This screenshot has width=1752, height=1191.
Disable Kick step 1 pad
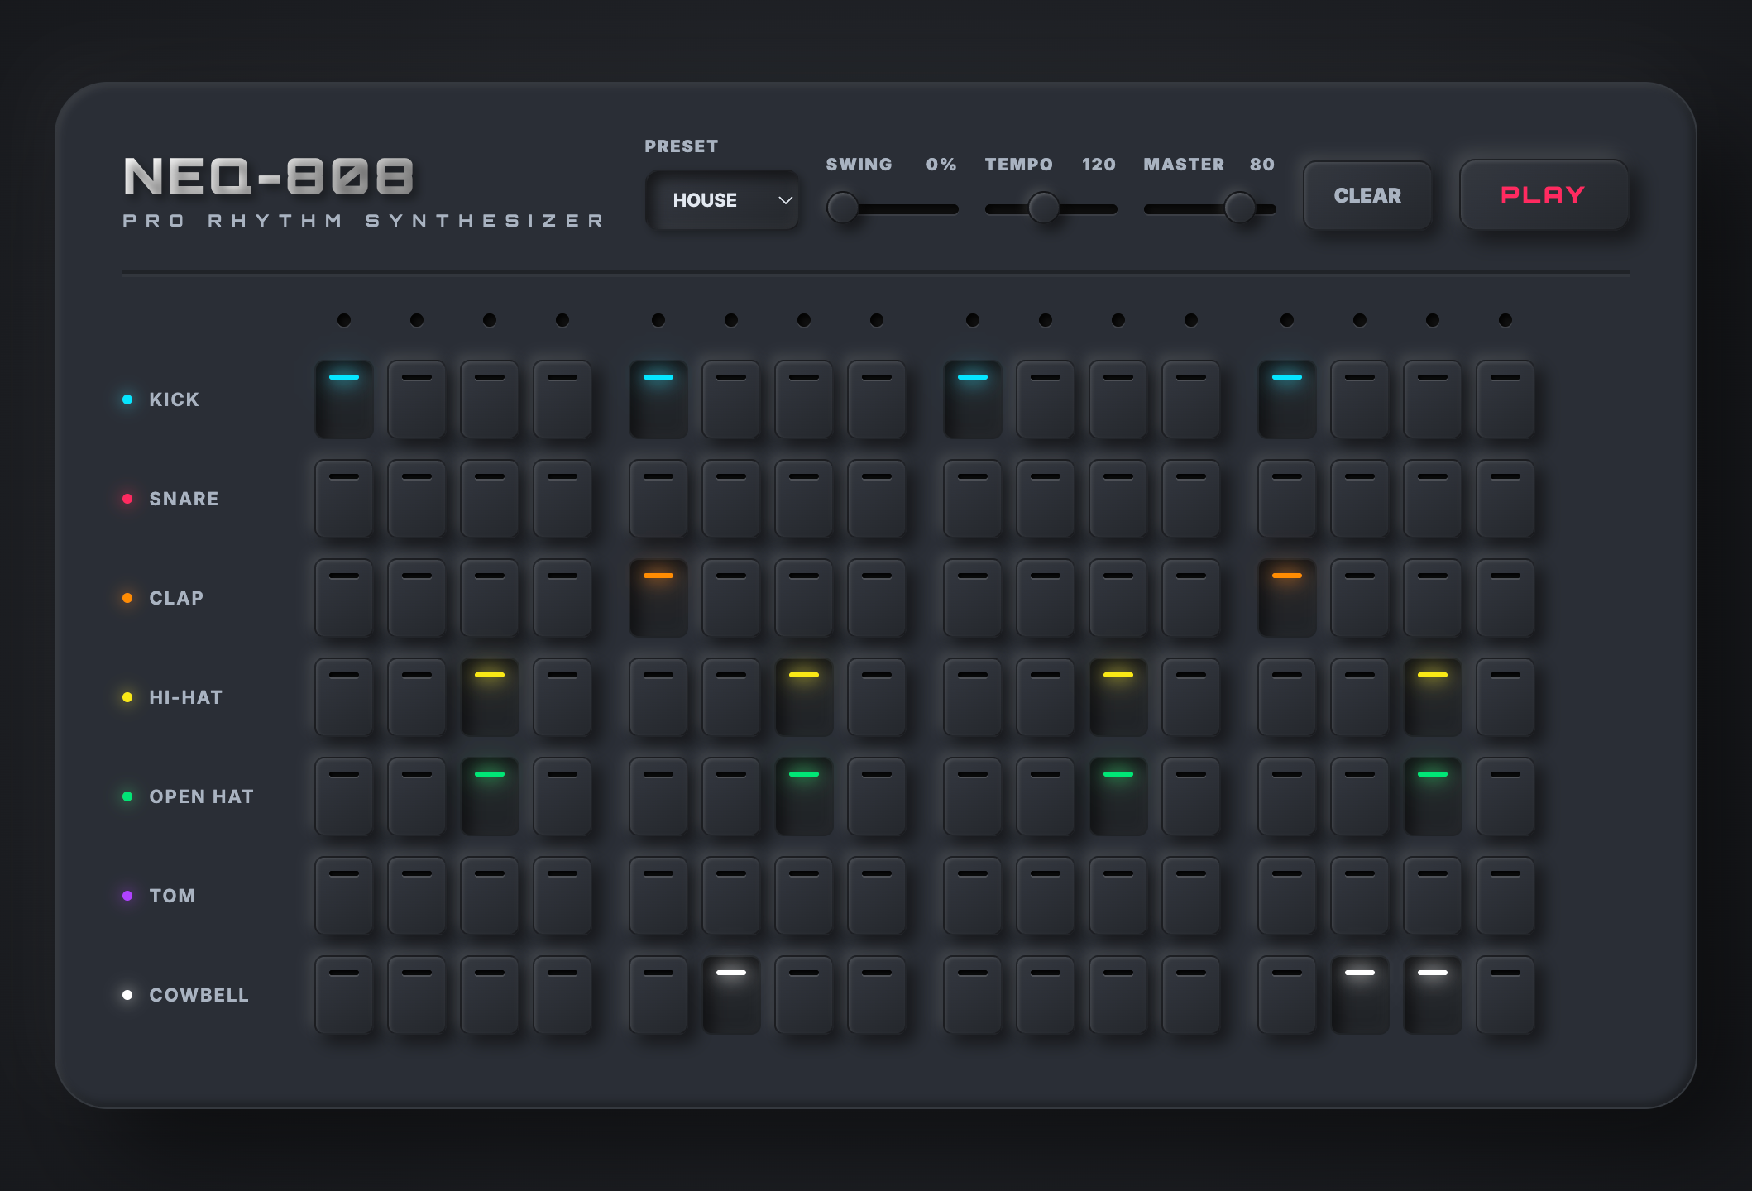pyautogui.click(x=344, y=399)
